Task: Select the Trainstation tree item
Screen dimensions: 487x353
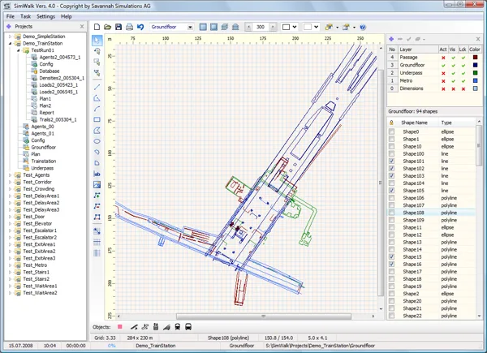Action: (x=44, y=161)
